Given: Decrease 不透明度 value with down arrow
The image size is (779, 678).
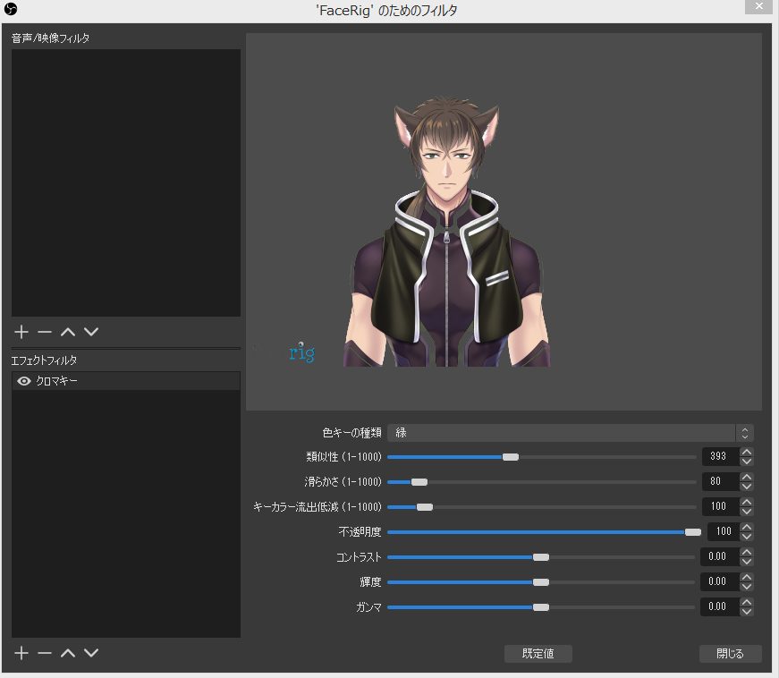Looking at the screenshot, I should click(x=746, y=537).
